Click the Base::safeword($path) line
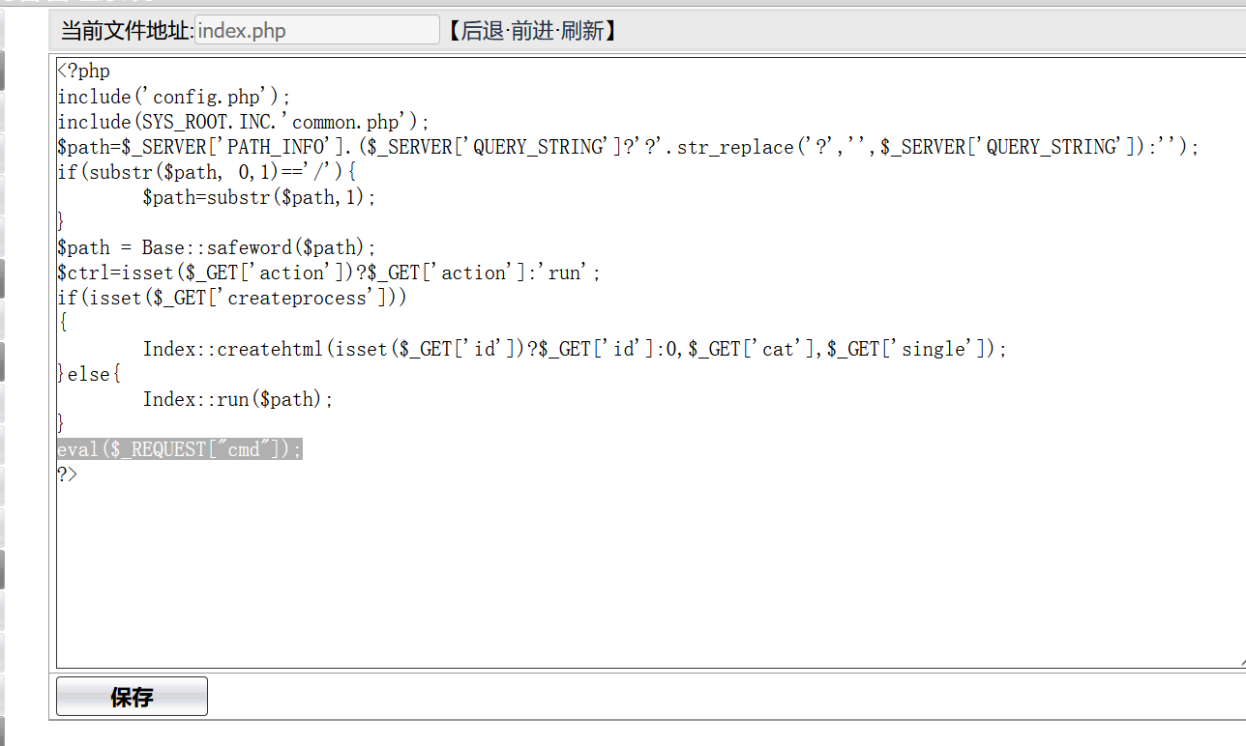 point(216,247)
